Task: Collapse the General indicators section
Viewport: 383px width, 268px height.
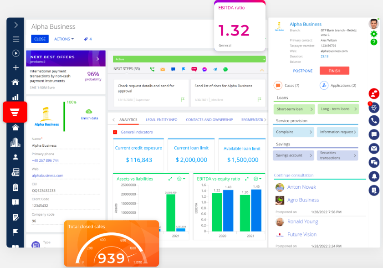Action: point(115,132)
